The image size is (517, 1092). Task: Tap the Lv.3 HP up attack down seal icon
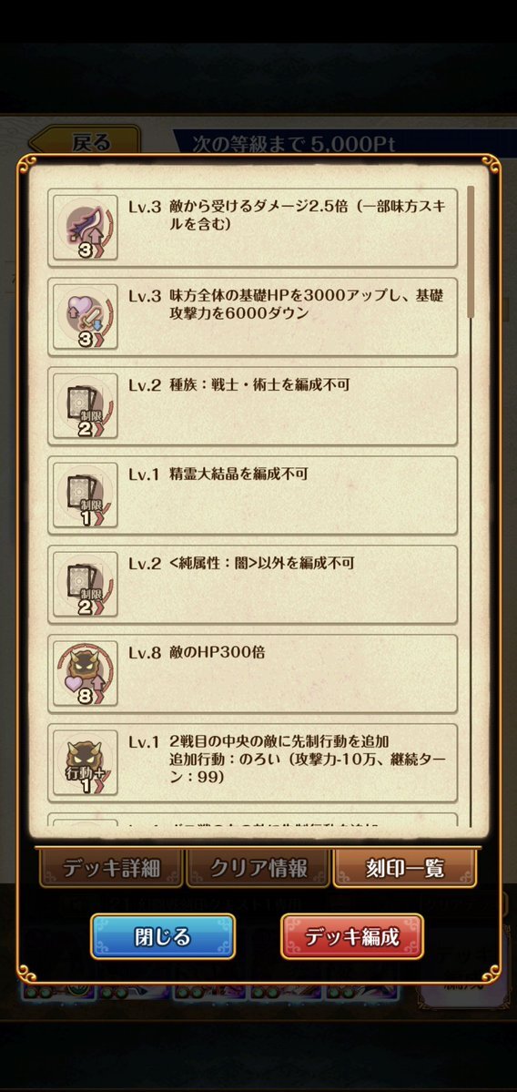[86, 317]
